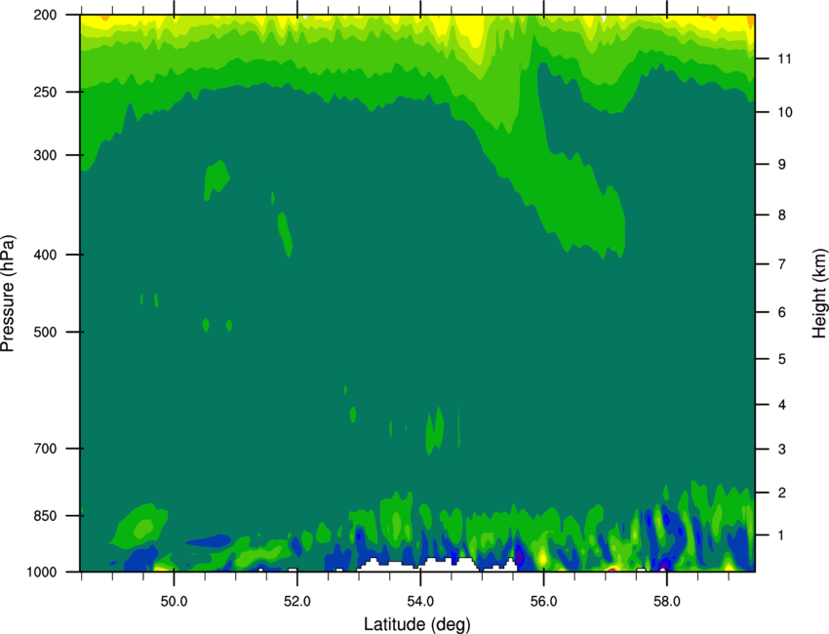Select the 850 pressure tick label

(46, 516)
